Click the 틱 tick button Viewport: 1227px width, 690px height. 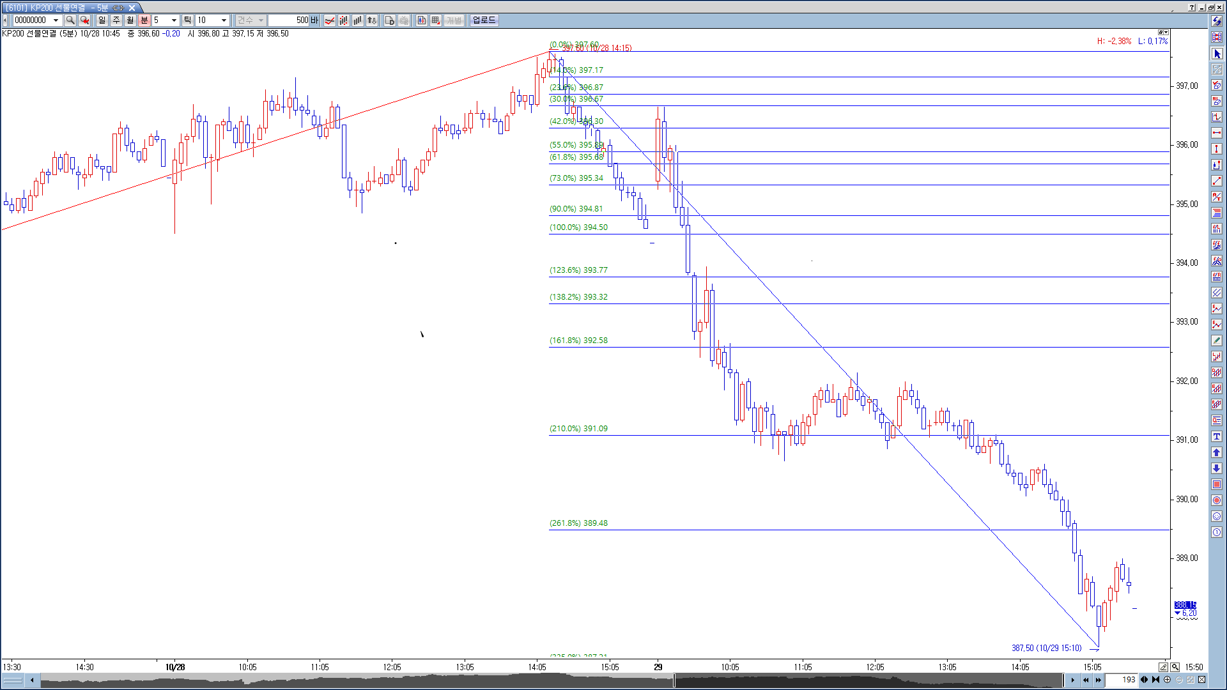click(x=188, y=20)
